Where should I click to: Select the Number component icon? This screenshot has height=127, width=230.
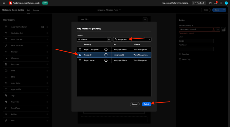[x=6, y=52]
